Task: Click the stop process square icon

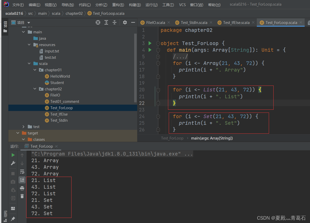Action: 13,173
